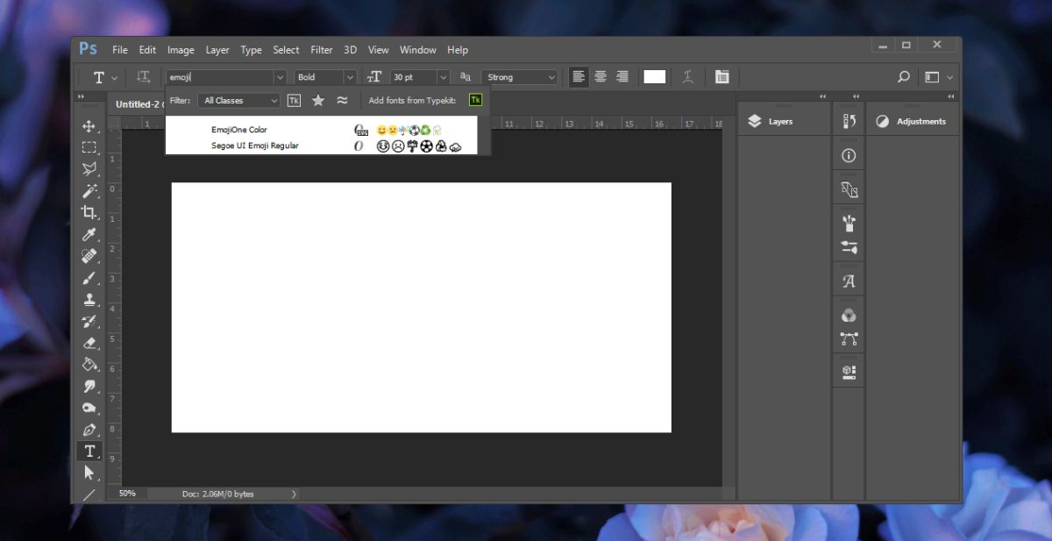
Task: Open the History panel icon
Action: point(848,122)
